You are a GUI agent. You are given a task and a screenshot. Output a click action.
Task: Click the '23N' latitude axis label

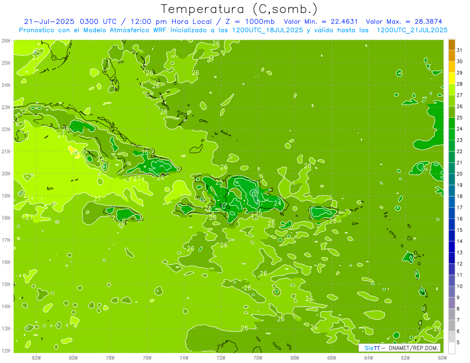click(x=5, y=107)
